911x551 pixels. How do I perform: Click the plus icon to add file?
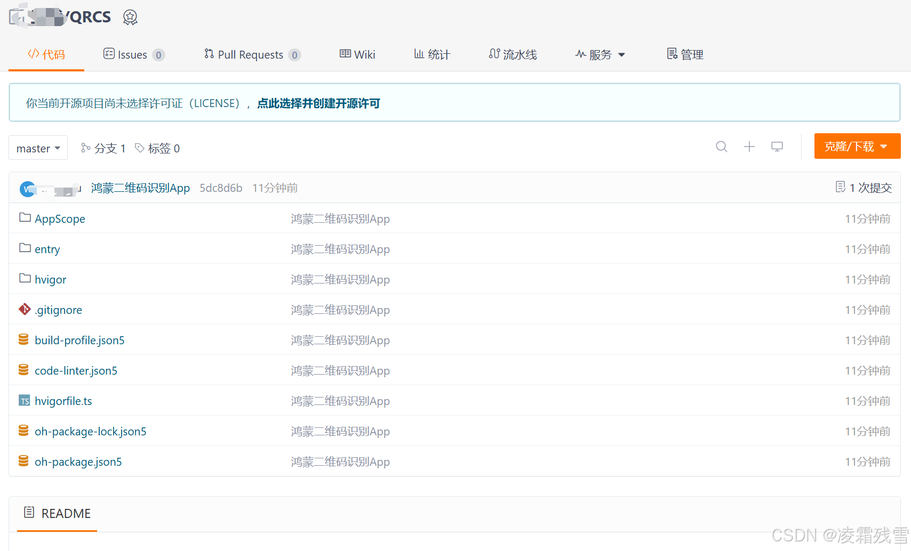click(x=749, y=147)
